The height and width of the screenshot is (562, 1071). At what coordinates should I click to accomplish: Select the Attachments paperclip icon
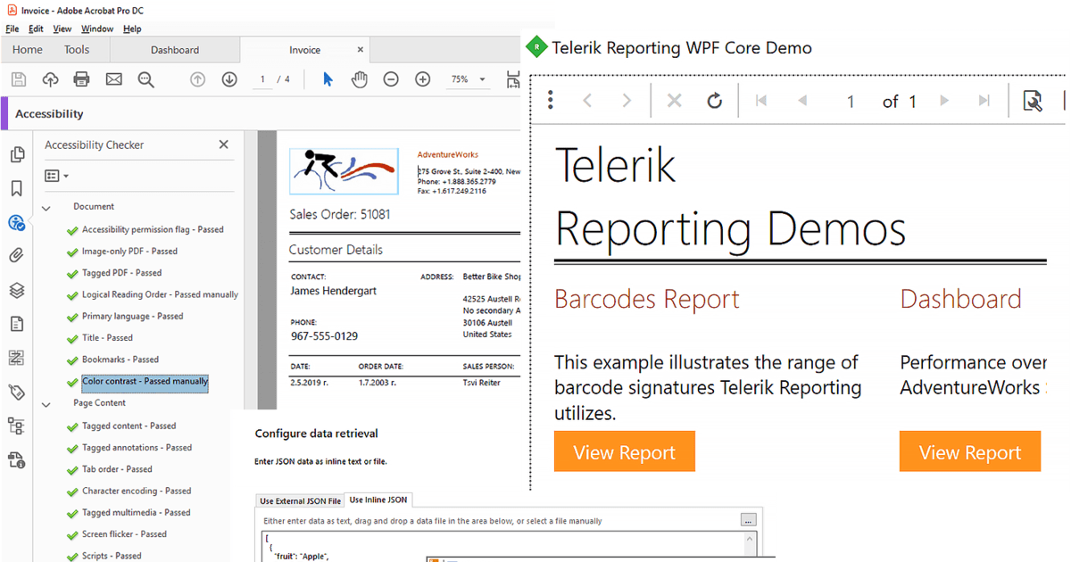(x=17, y=255)
